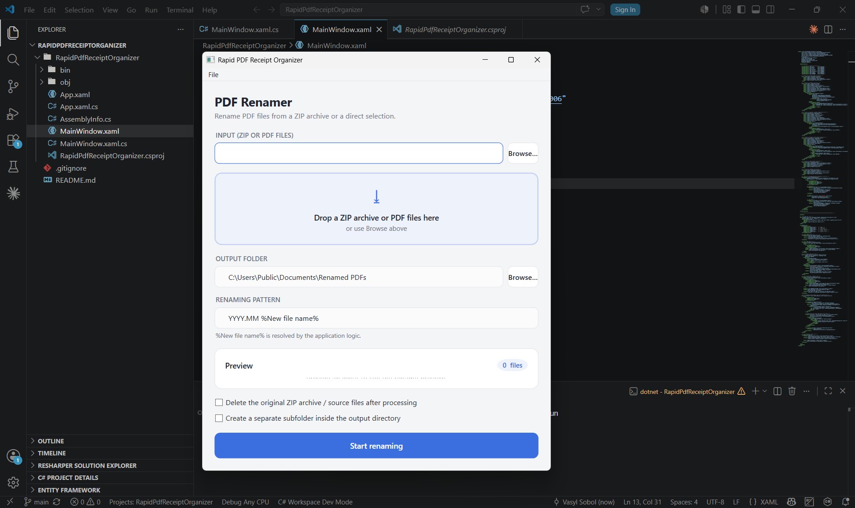The height and width of the screenshot is (508, 855).
Task: Open the chat icon in title bar
Action: 585,9
